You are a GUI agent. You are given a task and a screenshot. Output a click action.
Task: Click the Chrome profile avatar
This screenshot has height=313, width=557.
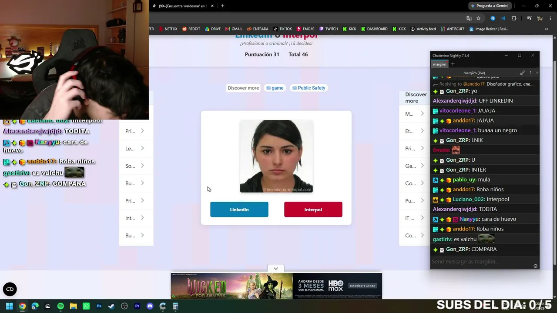(x=540, y=18)
